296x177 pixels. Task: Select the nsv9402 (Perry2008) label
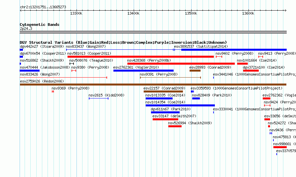[x=234, y=53]
